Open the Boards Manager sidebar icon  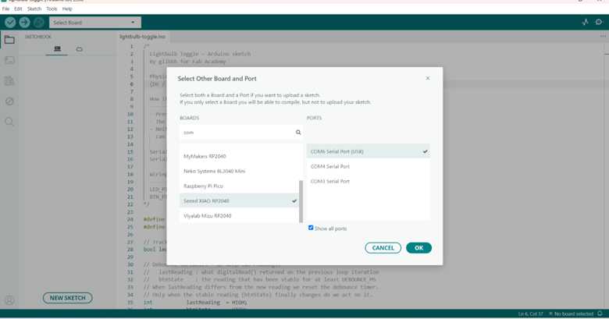[9, 60]
